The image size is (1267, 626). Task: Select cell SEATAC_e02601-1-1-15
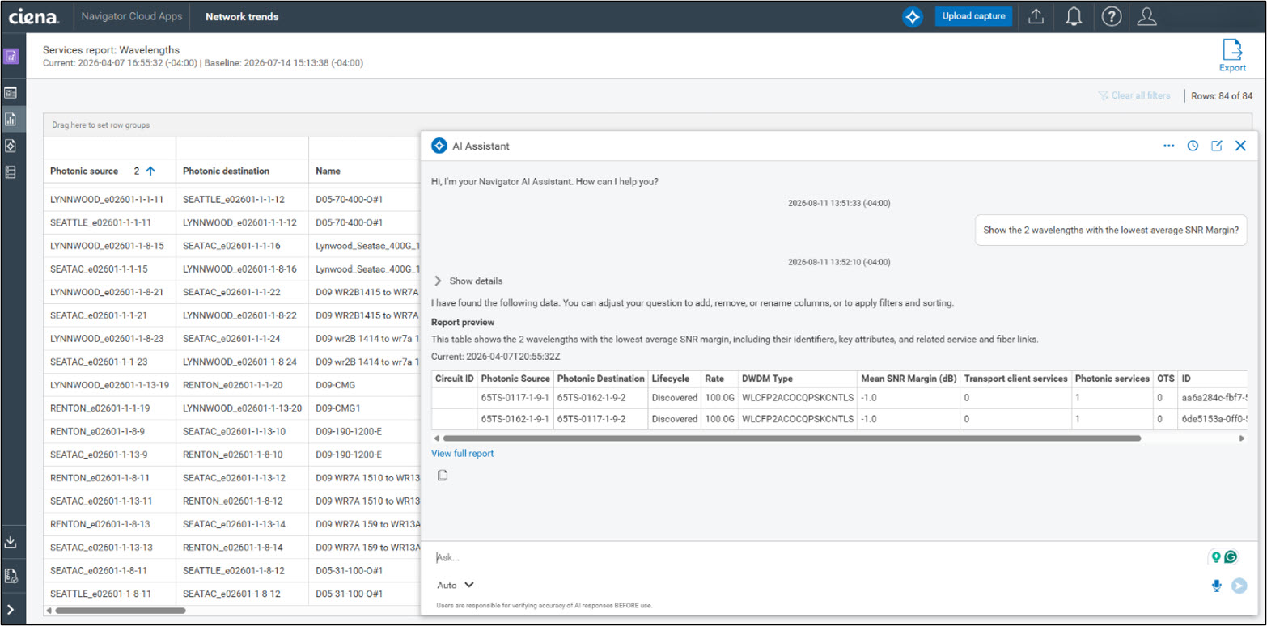point(109,269)
